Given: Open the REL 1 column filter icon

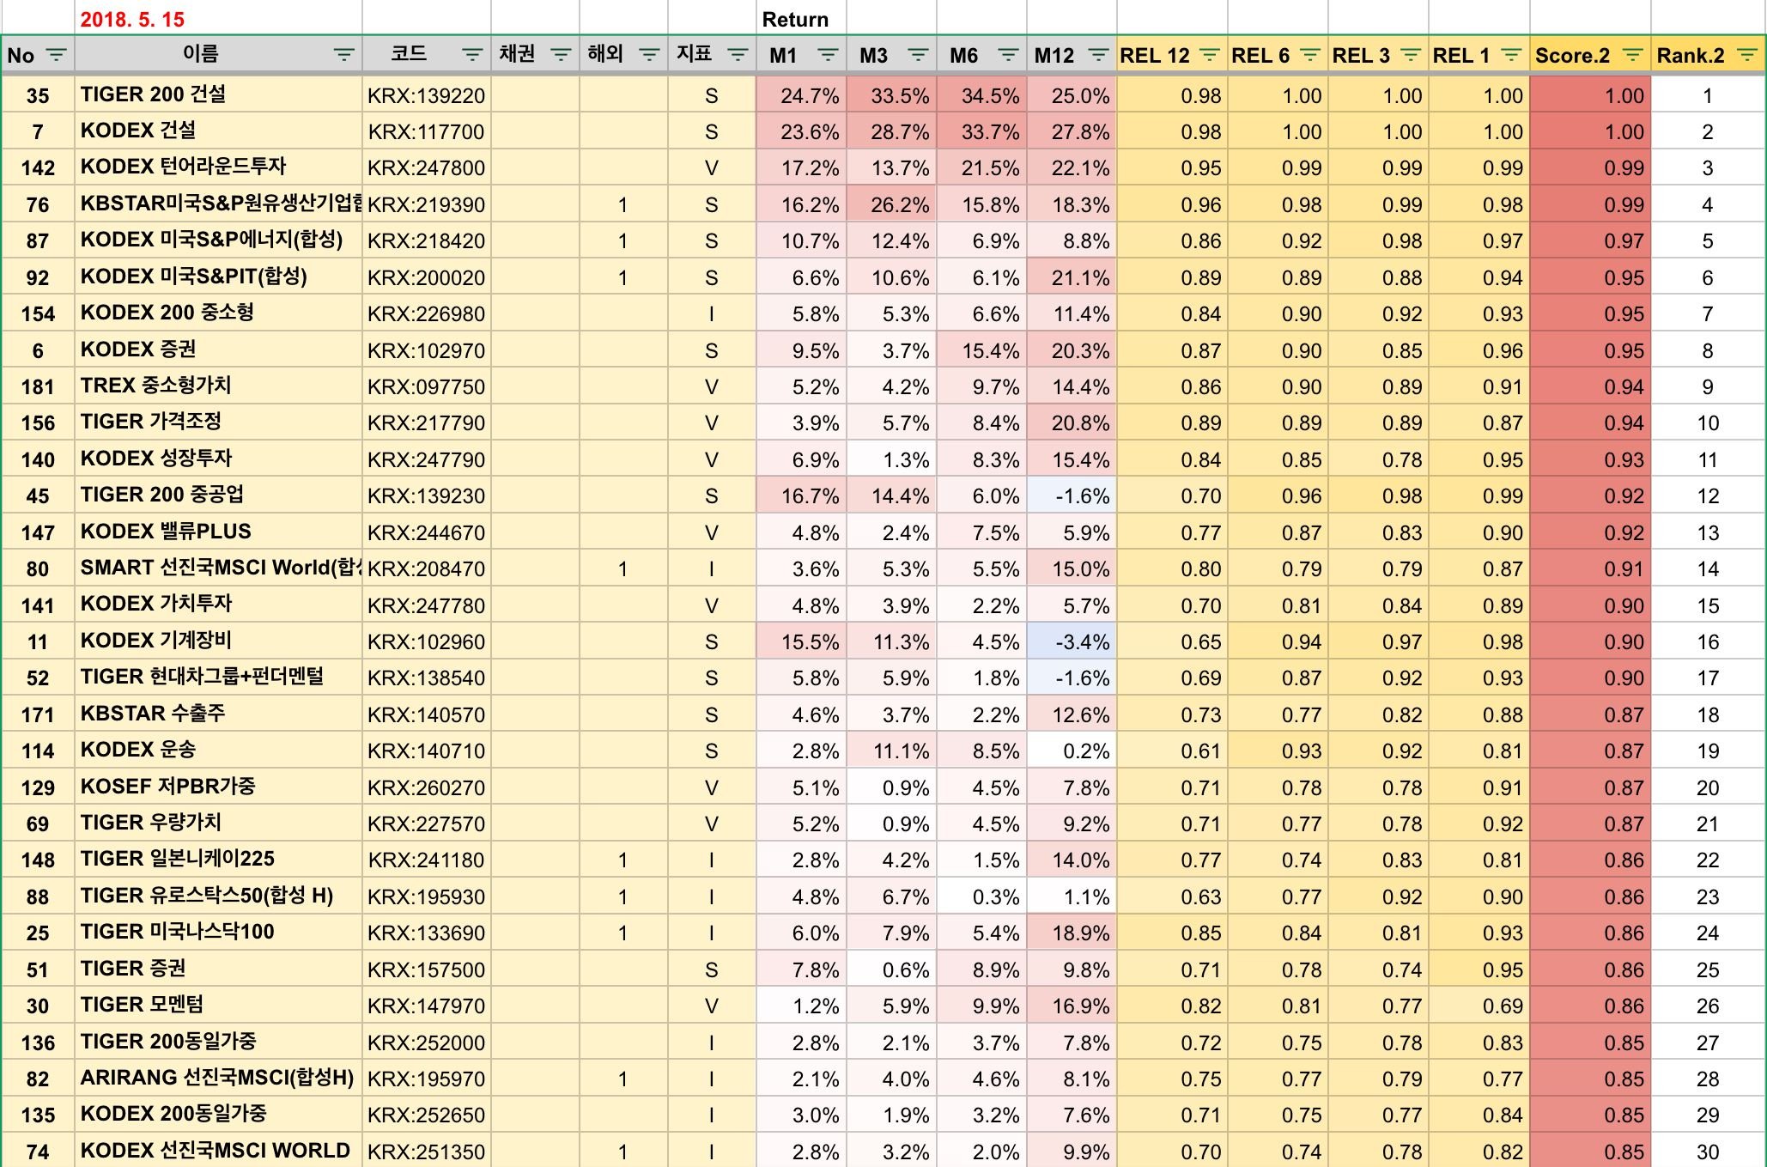Looking at the screenshot, I should click(1511, 55).
